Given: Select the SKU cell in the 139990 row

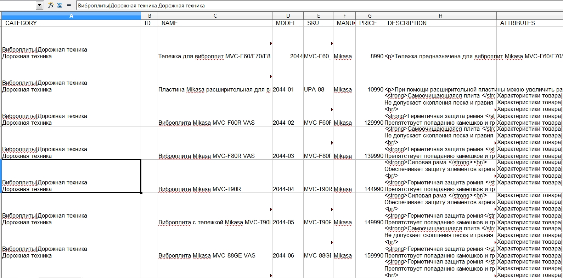Looking at the screenshot, I should point(319,143).
